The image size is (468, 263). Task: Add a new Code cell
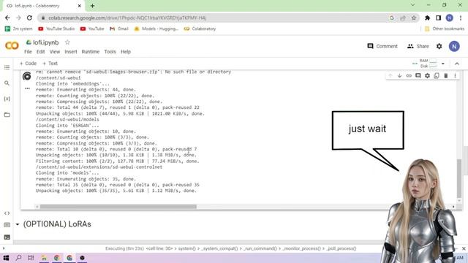coord(28,64)
